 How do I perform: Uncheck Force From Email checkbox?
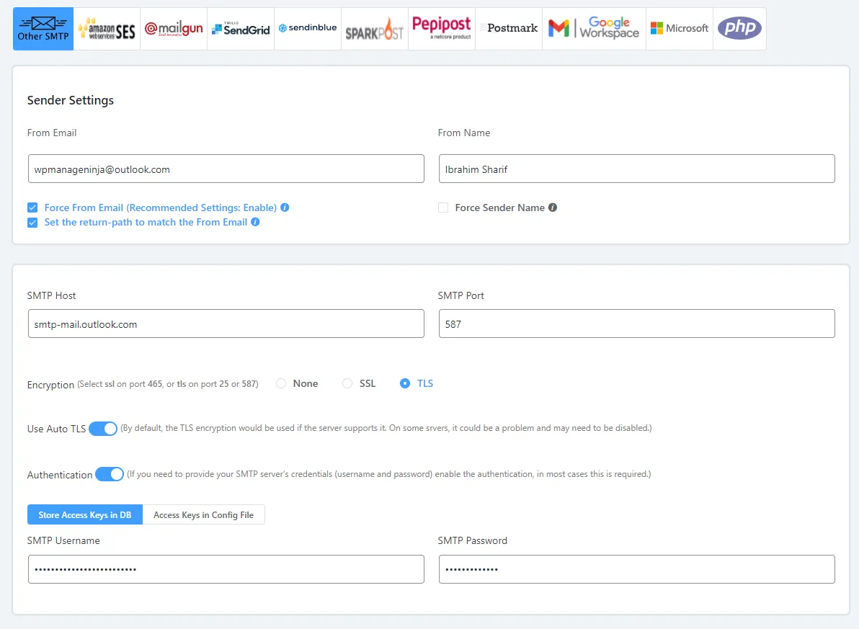pyautogui.click(x=32, y=208)
